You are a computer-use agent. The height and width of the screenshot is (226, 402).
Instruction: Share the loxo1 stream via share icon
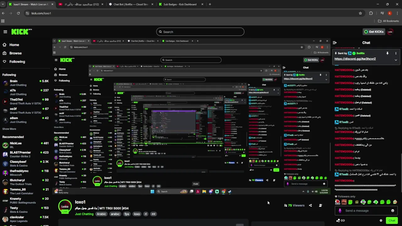pos(310,206)
